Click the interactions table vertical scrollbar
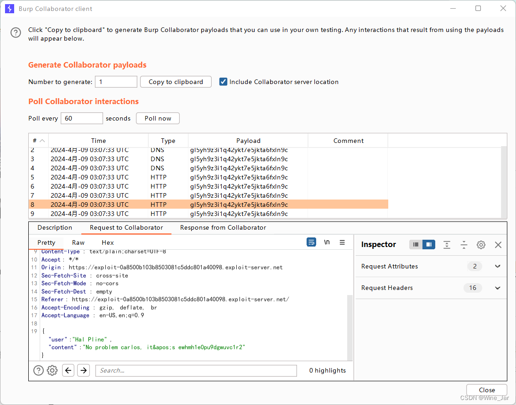The width and height of the screenshot is (516, 405). [504, 182]
